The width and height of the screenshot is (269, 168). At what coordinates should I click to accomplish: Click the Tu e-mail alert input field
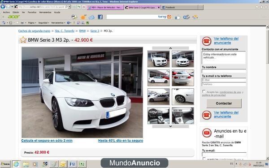coord(224,154)
